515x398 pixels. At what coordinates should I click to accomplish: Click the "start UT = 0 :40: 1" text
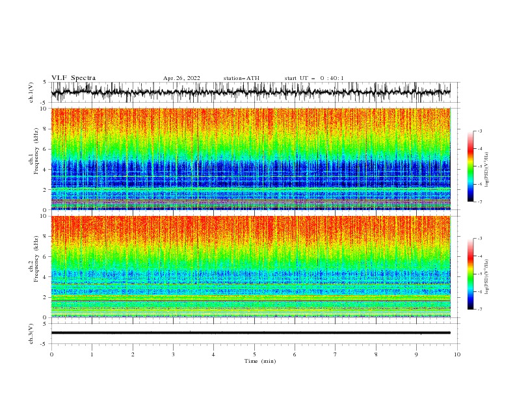[x=314, y=78]
